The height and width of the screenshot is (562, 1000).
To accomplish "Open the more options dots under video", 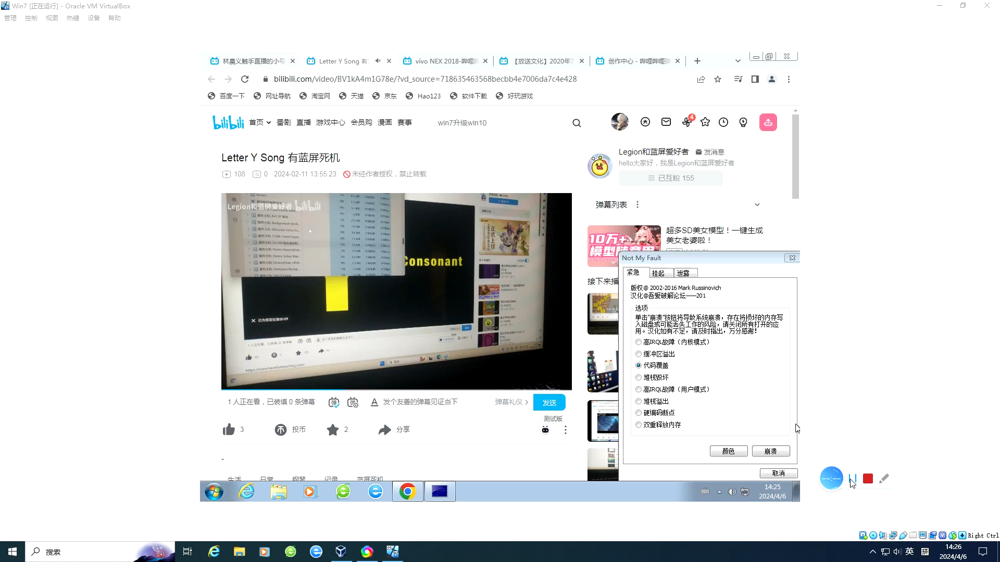I will [x=566, y=430].
